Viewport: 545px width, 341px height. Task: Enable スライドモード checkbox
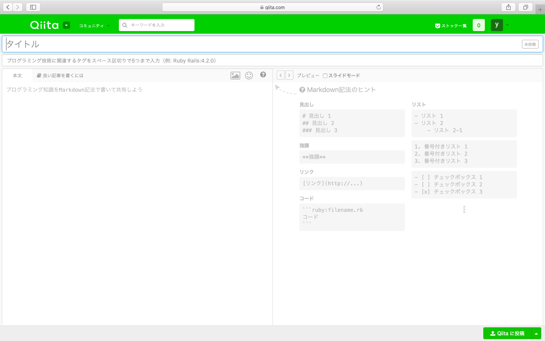325,76
